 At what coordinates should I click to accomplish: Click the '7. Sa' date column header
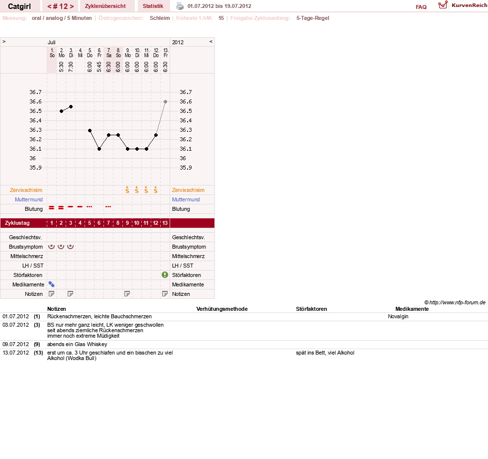coord(108,53)
